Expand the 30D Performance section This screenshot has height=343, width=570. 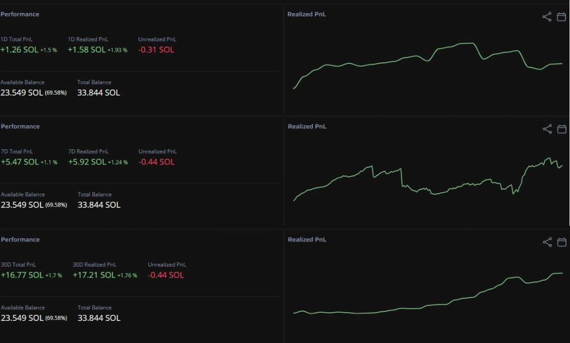pos(20,239)
